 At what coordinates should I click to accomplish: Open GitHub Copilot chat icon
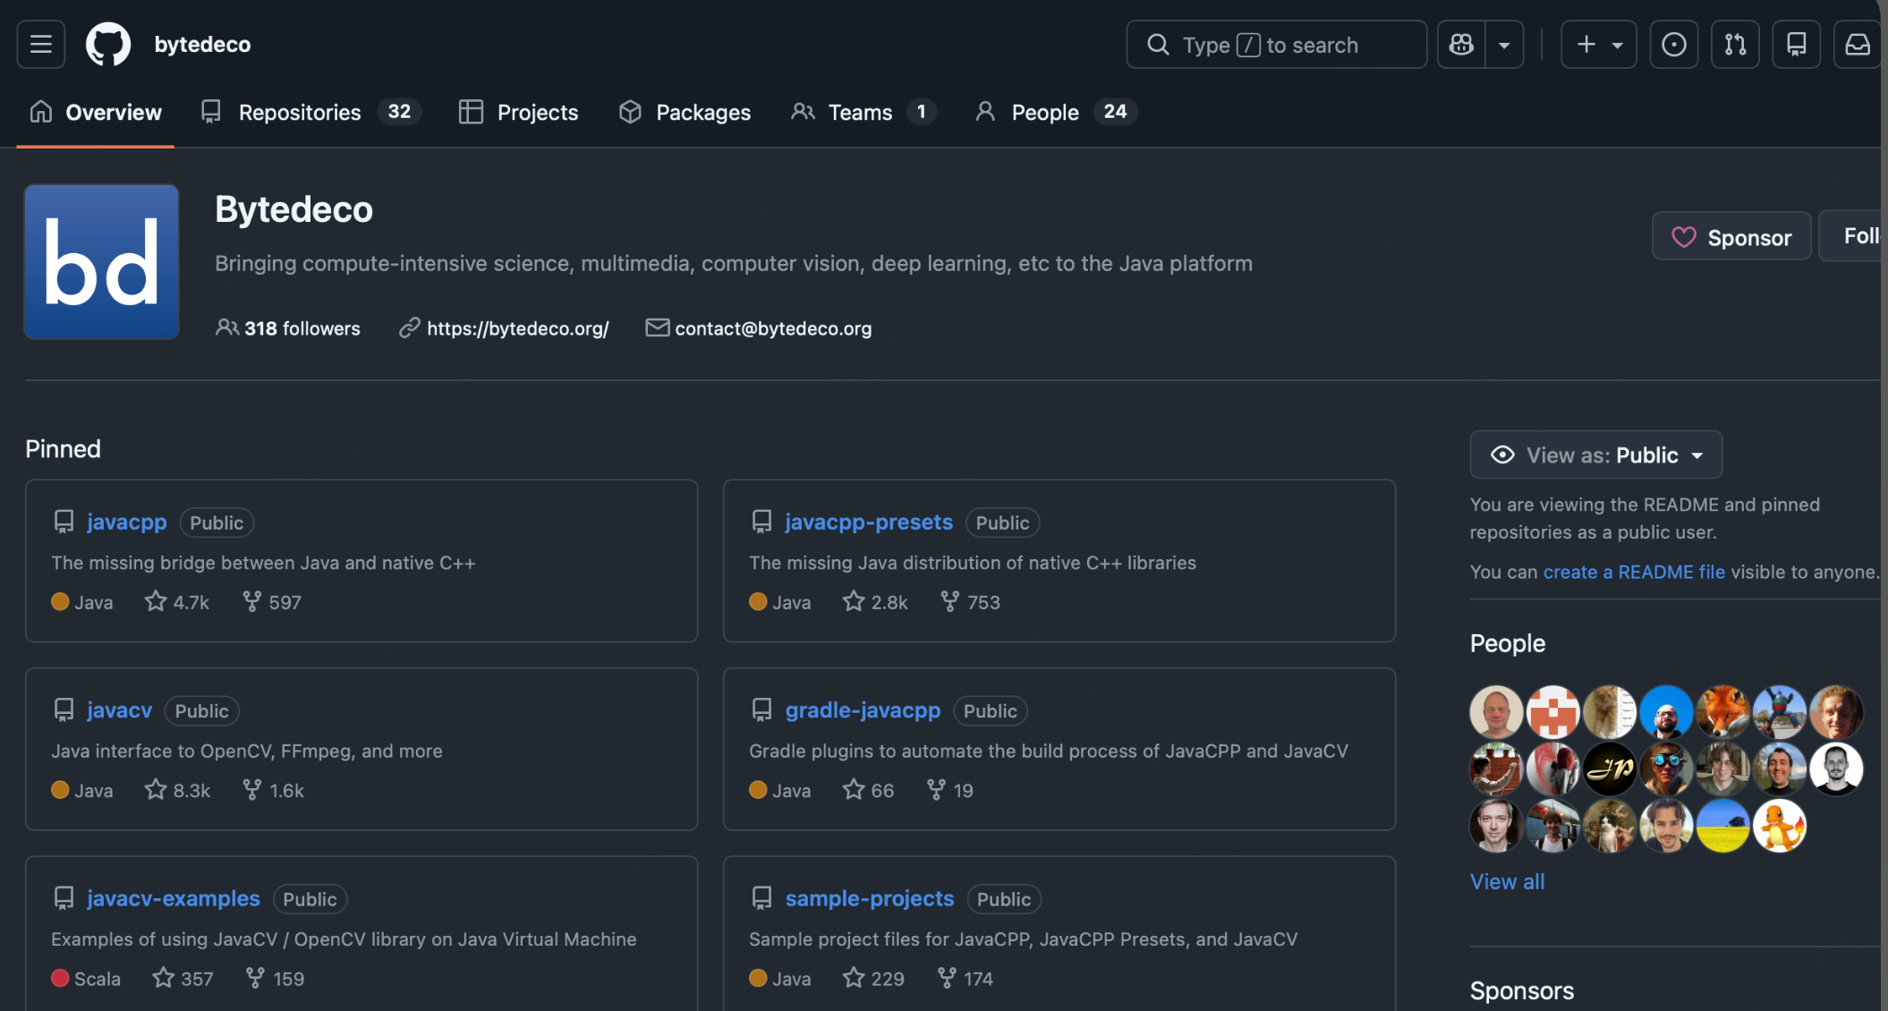coord(1461,44)
